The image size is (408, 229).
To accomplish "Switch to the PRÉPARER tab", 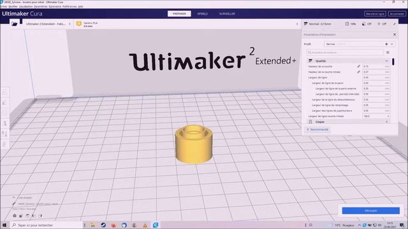I will [x=179, y=14].
